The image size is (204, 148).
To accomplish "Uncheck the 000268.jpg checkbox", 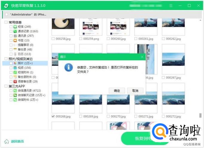I will point(53,116).
